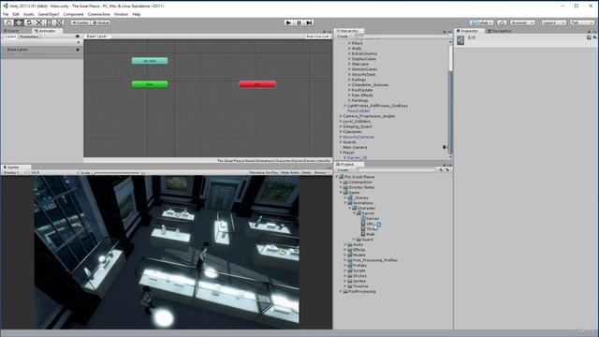Toggle Center pivot mode button
Viewport: 599px width, 337px height.
pyautogui.click(x=80, y=22)
